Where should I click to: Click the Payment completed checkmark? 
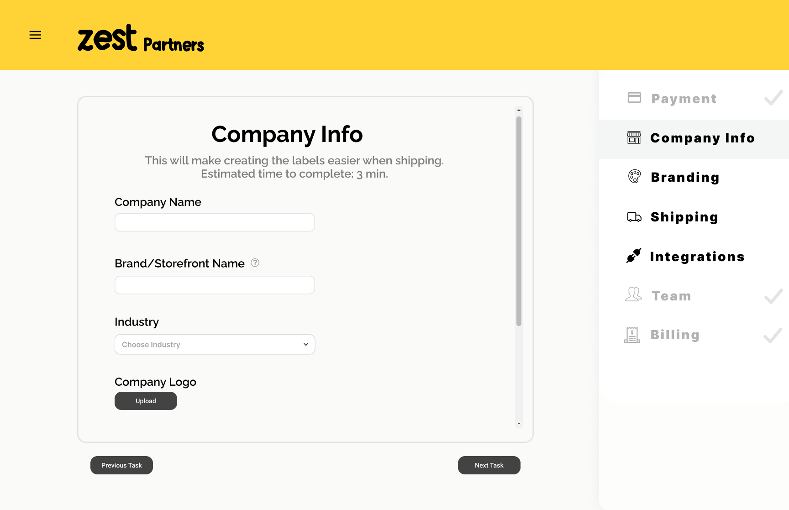pyautogui.click(x=773, y=98)
